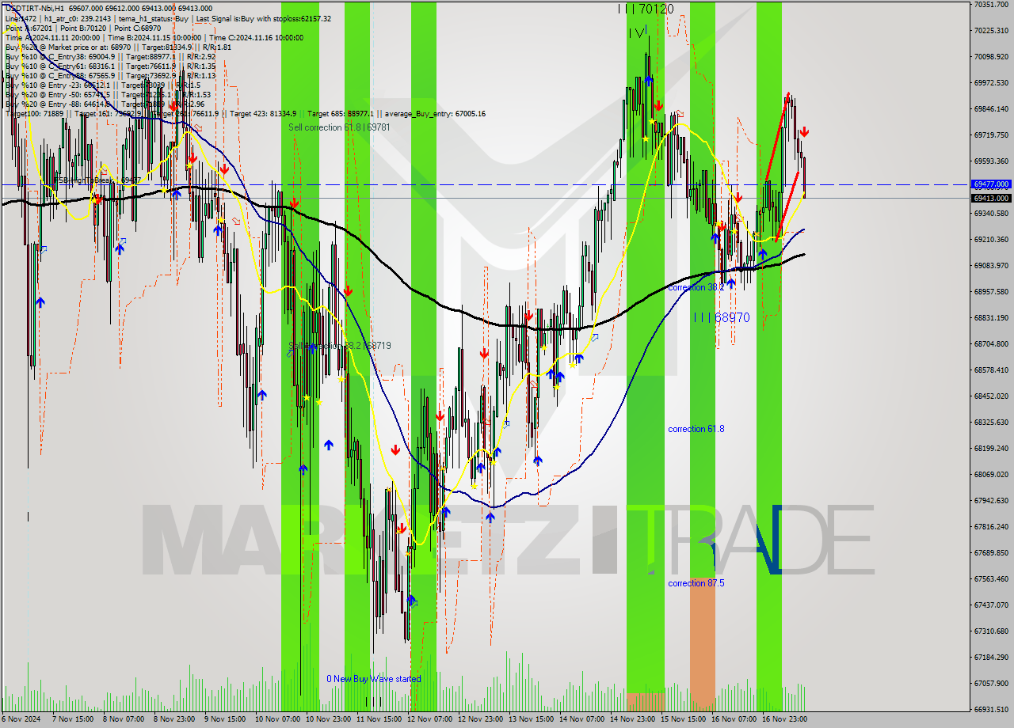Click the 69413.000 current price tag
Image resolution: width=1014 pixels, height=728 pixels.
pos(991,198)
